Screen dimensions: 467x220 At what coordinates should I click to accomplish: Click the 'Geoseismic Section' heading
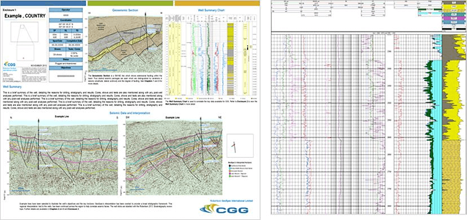[125, 10]
